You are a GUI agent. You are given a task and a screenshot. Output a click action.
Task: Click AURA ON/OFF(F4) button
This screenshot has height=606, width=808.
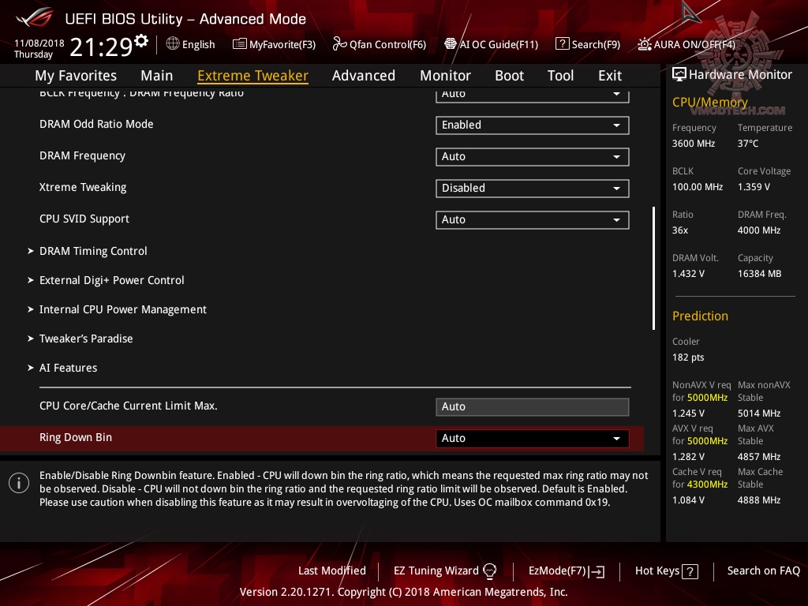pyautogui.click(x=686, y=44)
